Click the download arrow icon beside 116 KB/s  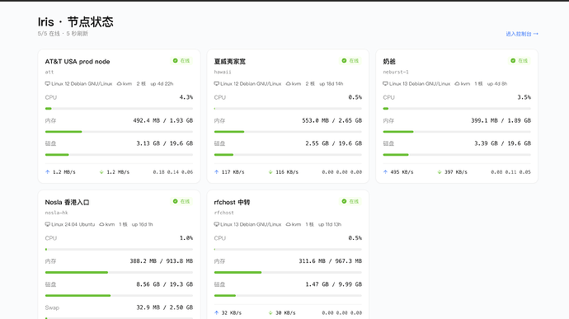(270, 172)
